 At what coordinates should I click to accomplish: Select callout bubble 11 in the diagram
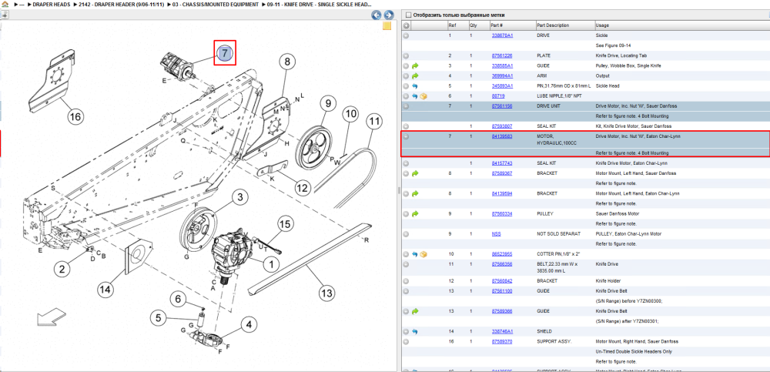(x=375, y=120)
